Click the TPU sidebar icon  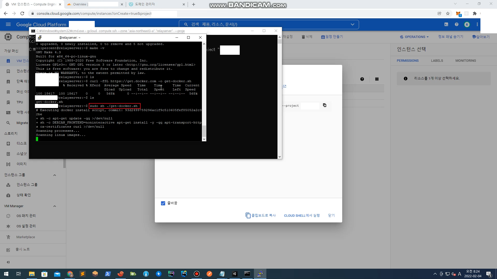pyautogui.click(x=8, y=102)
